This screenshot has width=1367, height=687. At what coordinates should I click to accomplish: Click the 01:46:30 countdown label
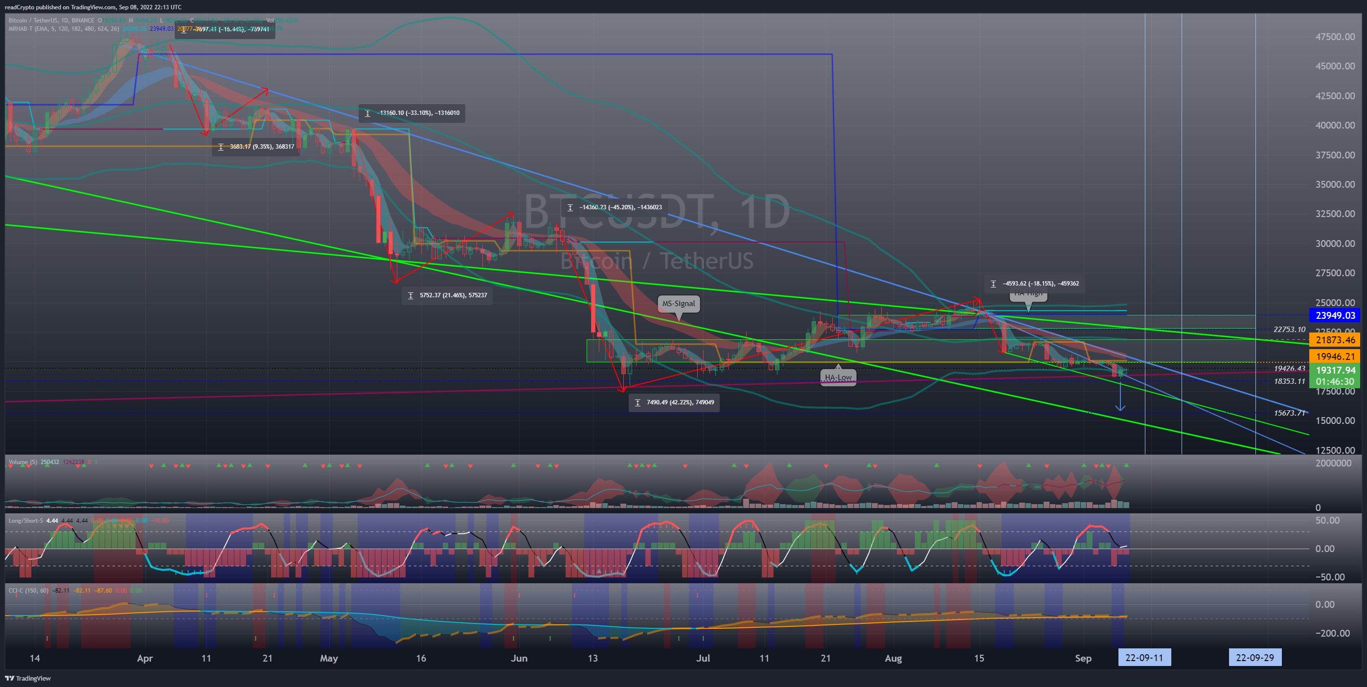(x=1335, y=381)
